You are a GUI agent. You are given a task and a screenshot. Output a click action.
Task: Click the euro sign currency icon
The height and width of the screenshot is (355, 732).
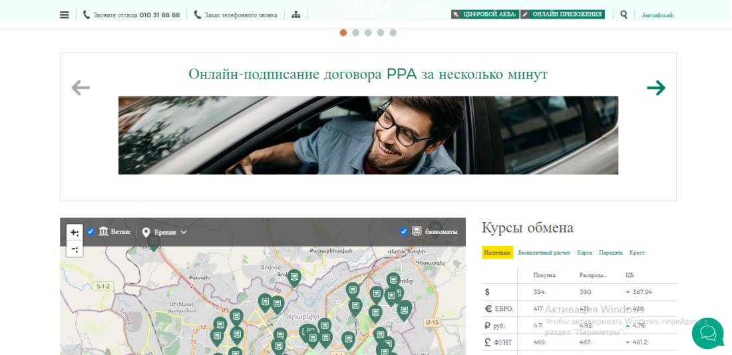(488, 309)
